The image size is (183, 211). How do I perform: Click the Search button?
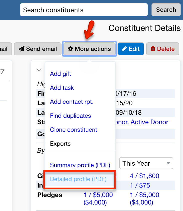(166, 10)
